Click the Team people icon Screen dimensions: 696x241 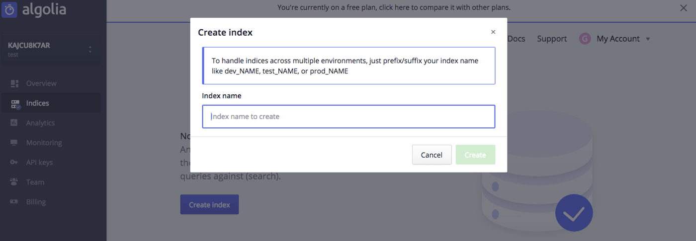tap(14, 182)
